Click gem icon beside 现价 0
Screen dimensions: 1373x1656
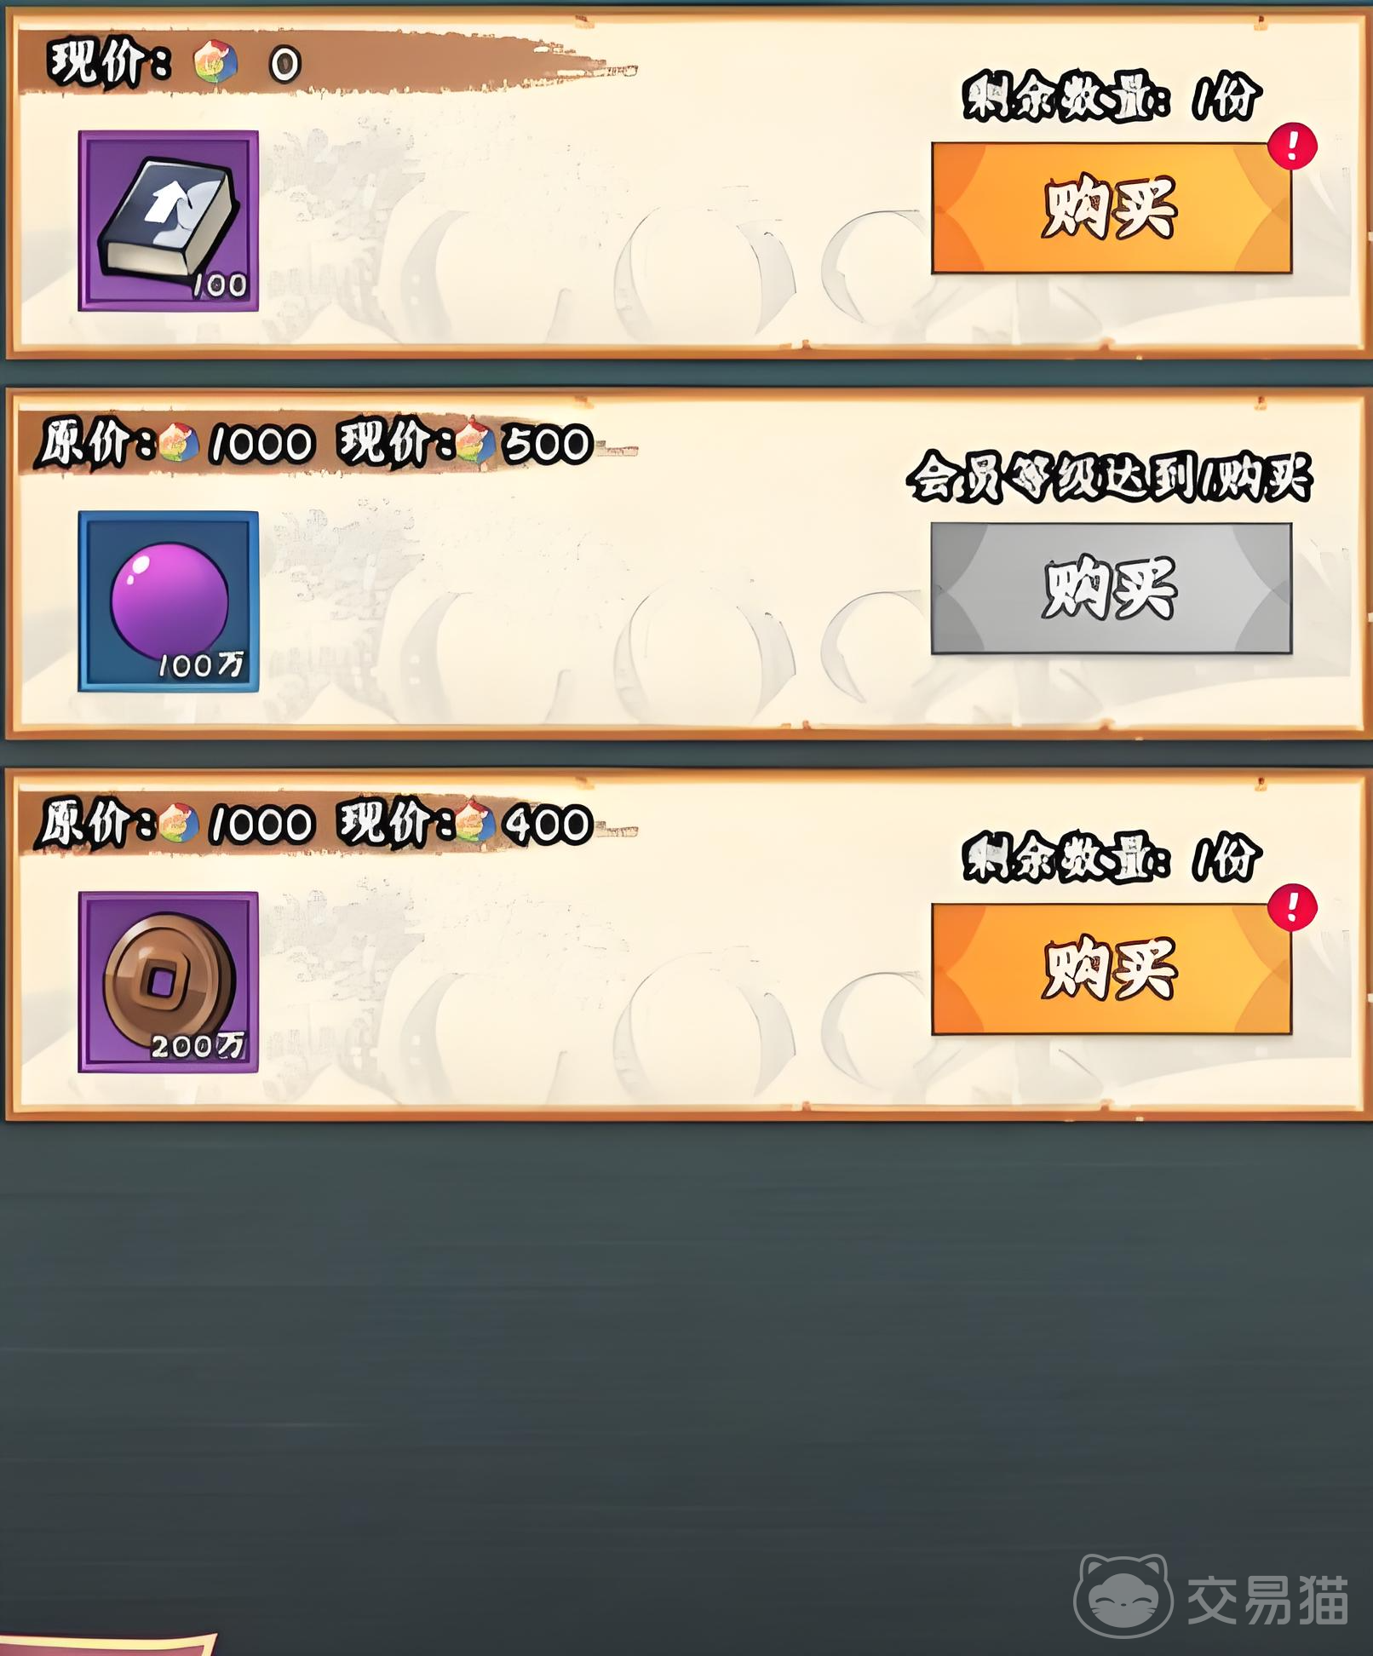pyautogui.click(x=215, y=63)
